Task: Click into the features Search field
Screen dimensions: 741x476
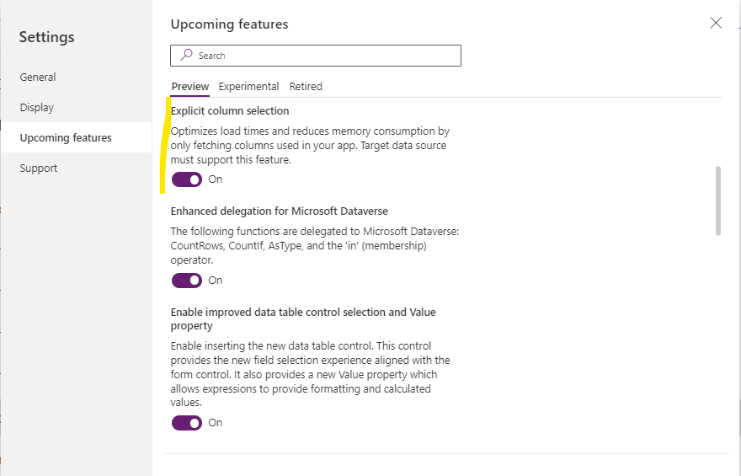Action: 316,56
